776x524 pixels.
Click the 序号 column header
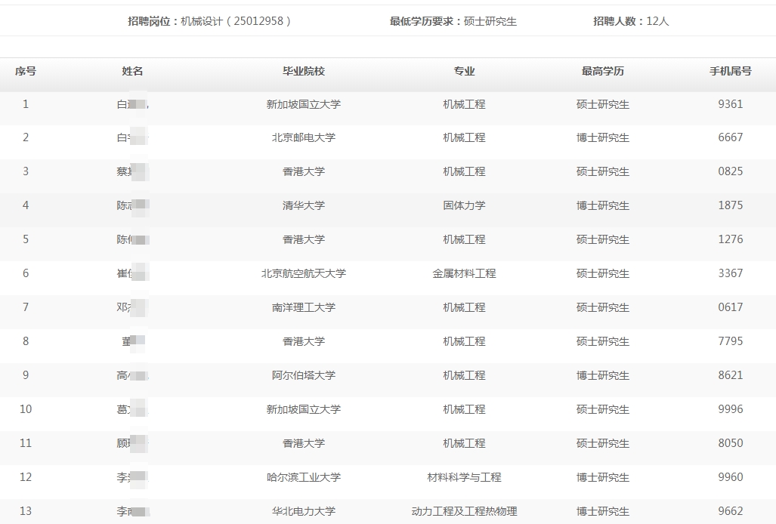pos(26,71)
